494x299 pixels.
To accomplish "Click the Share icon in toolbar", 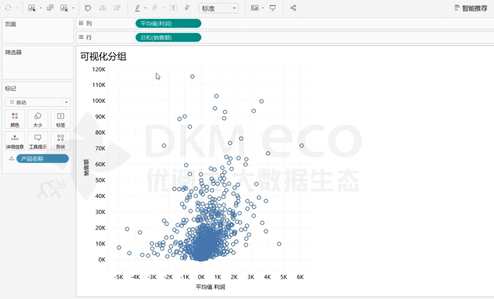I will 293,8.
